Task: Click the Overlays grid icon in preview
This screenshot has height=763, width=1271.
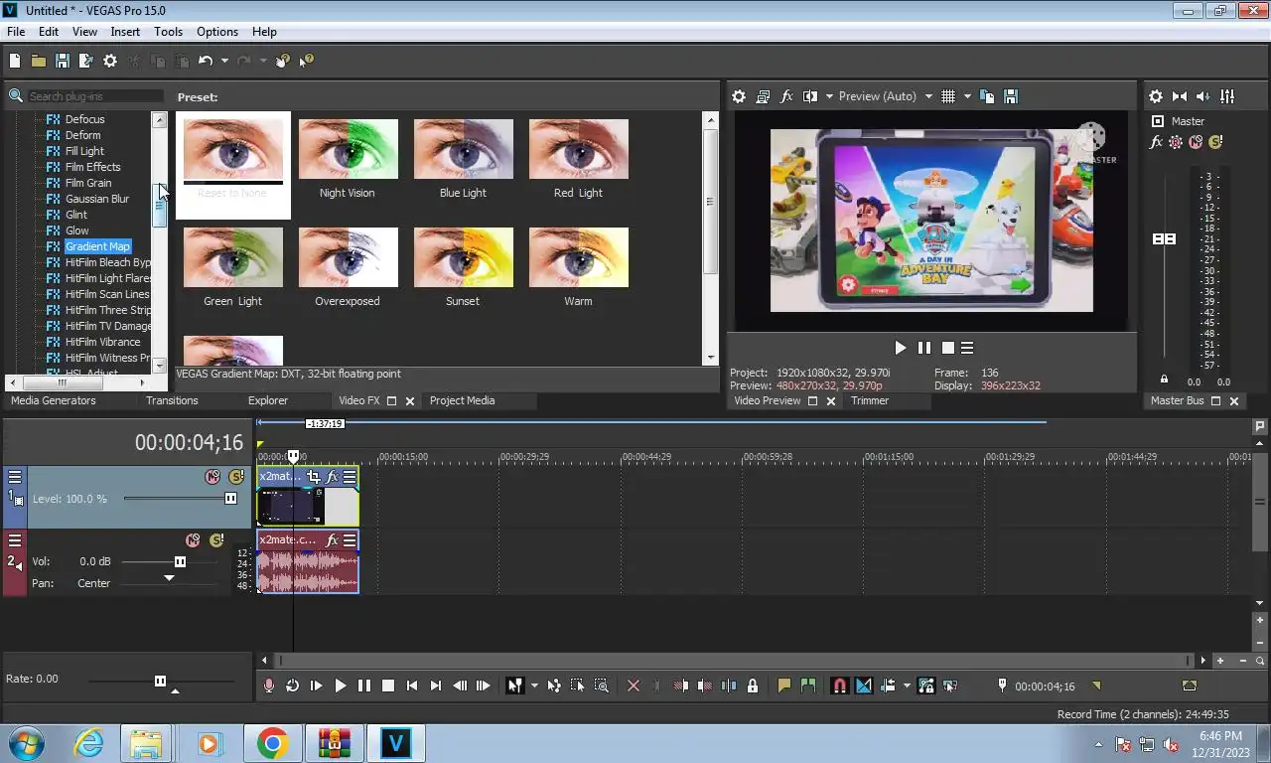Action: (x=948, y=96)
